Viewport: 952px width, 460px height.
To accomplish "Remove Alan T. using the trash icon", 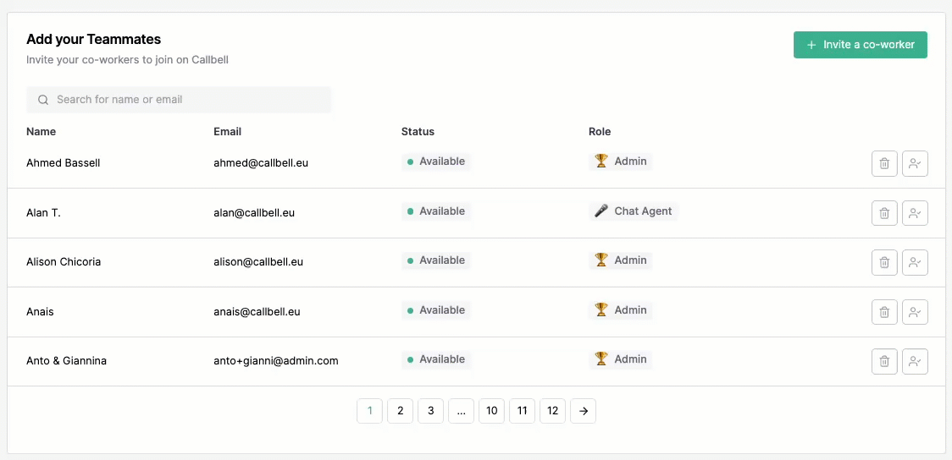I will (884, 213).
